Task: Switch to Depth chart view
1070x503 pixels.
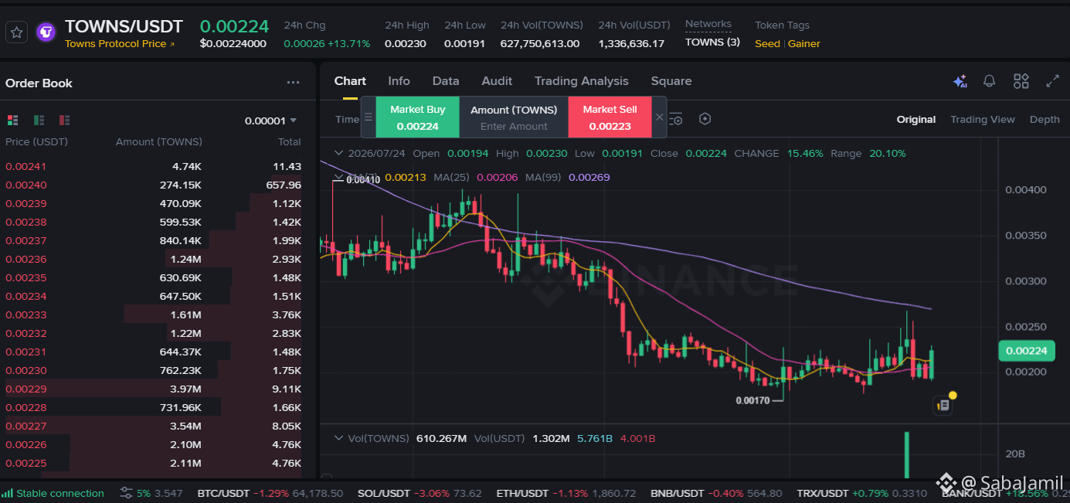Action: pyautogui.click(x=1045, y=120)
